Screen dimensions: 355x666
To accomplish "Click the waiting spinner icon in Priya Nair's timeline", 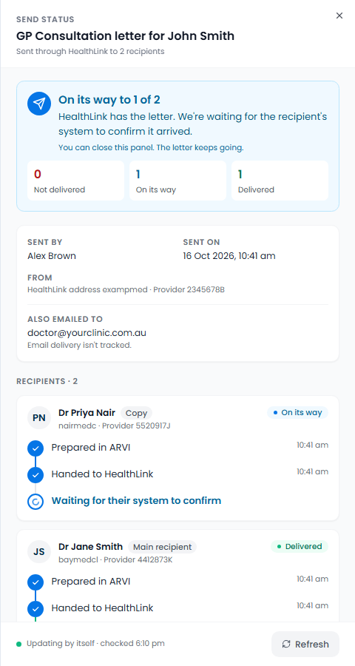I will coord(35,501).
